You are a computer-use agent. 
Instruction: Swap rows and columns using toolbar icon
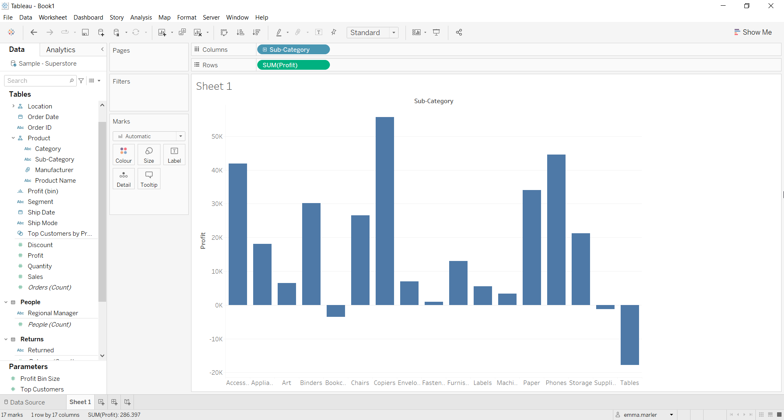(x=224, y=33)
